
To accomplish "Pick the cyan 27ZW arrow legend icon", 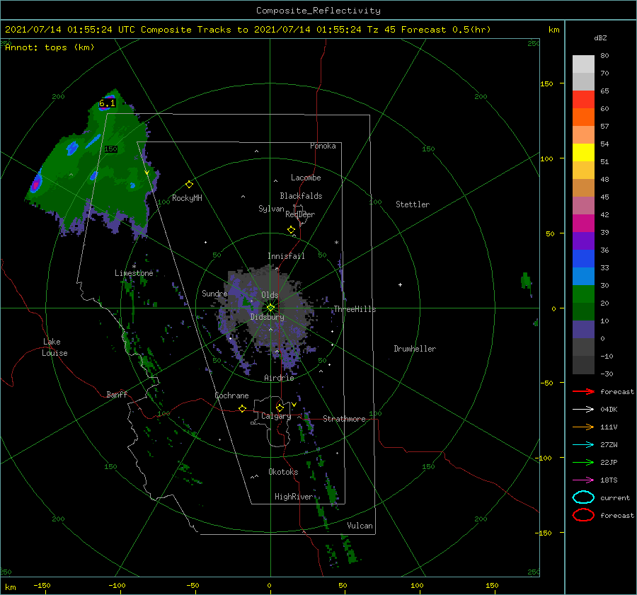I will (x=583, y=445).
